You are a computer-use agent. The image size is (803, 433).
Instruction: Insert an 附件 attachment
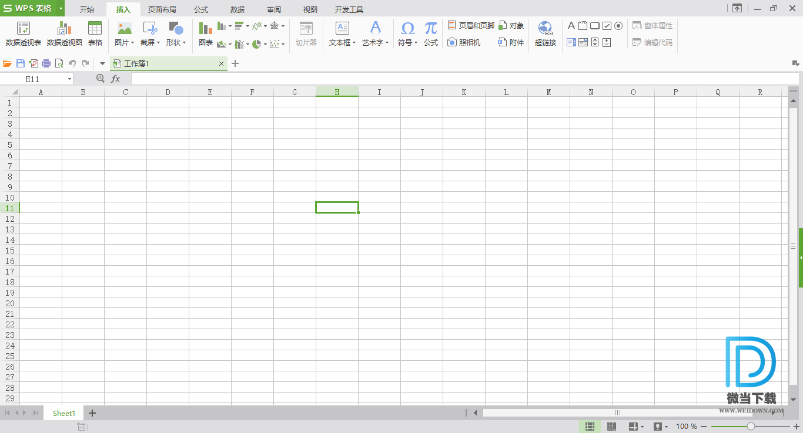point(511,42)
